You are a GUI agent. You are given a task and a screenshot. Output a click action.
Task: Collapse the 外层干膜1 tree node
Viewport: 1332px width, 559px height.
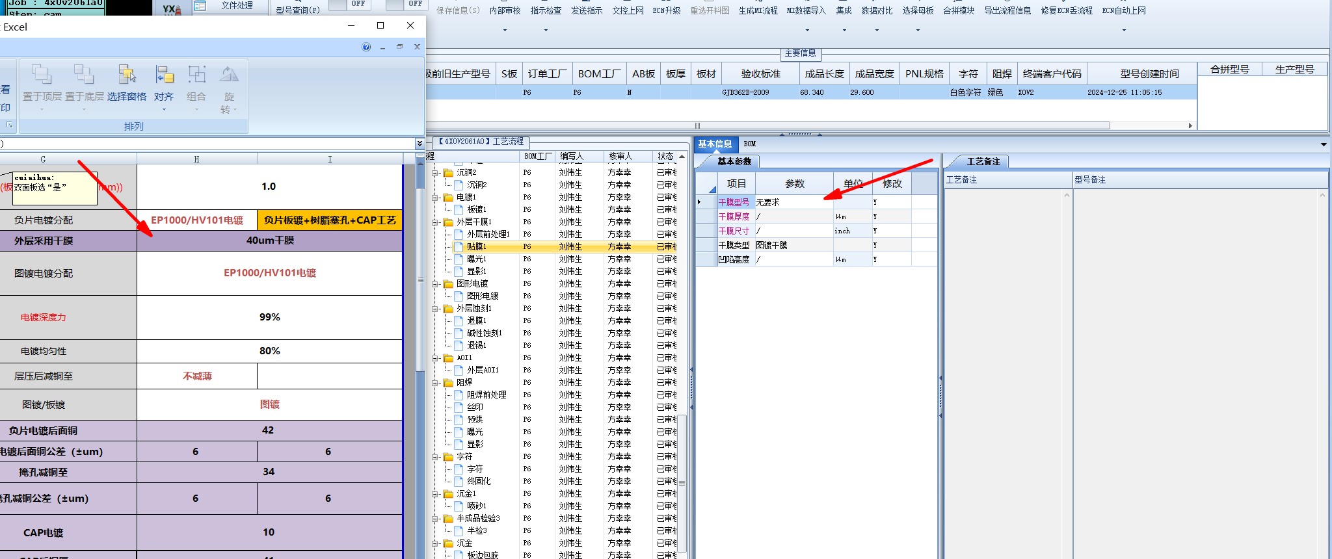click(x=435, y=222)
